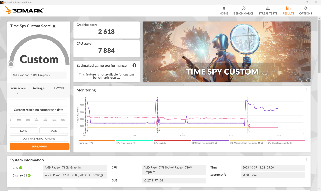Click COMPARE RESULT ONLINE

coord(39,139)
